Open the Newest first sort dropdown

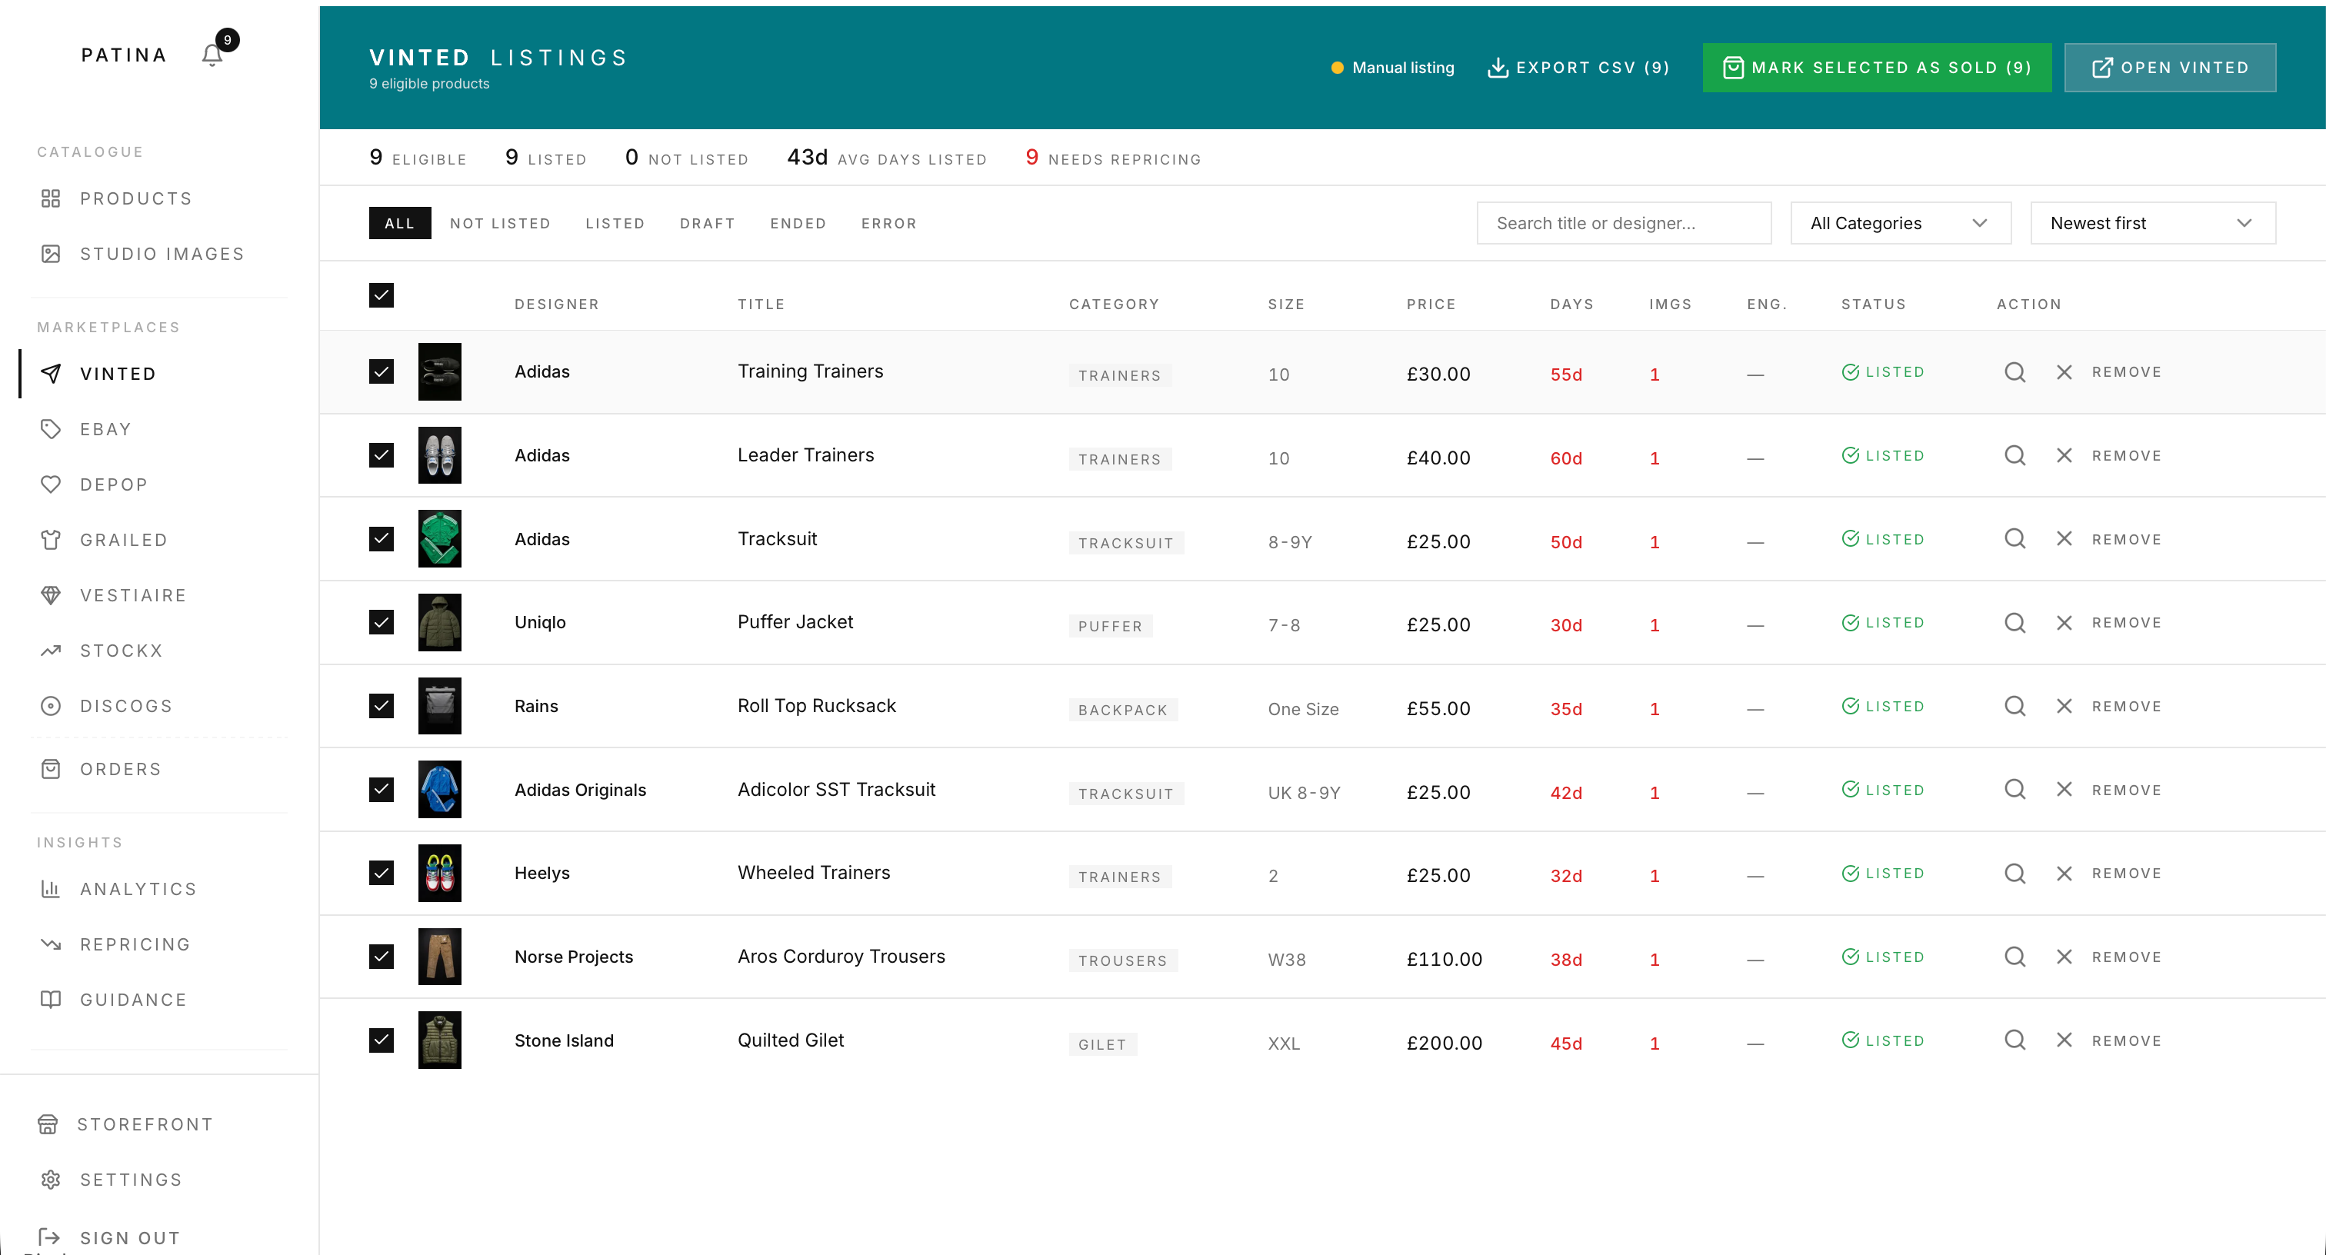[x=2151, y=223]
